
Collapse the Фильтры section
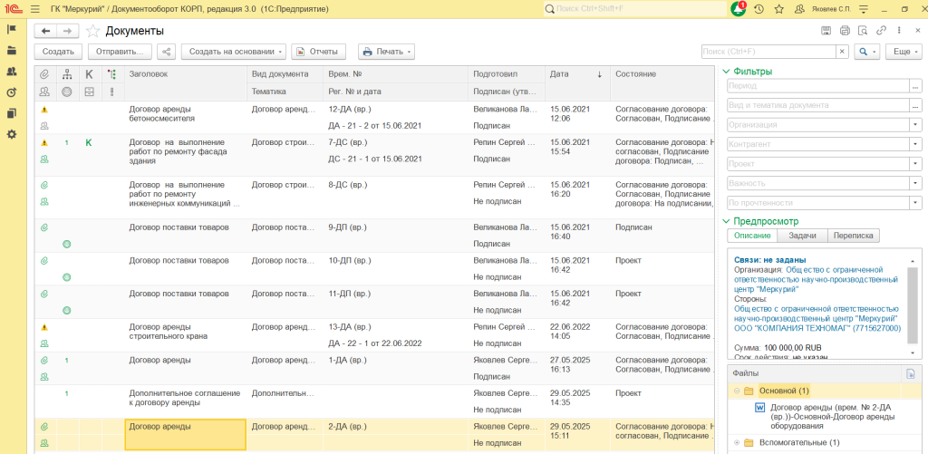pyautogui.click(x=726, y=72)
